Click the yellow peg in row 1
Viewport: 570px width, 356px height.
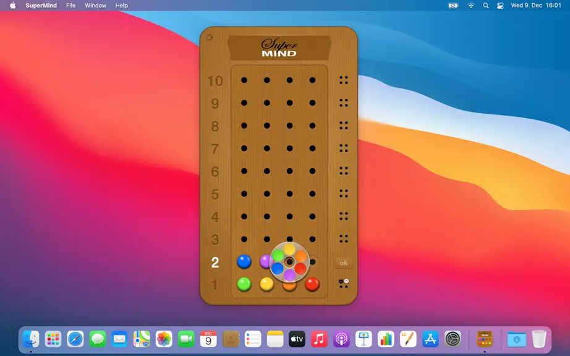coord(267,284)
